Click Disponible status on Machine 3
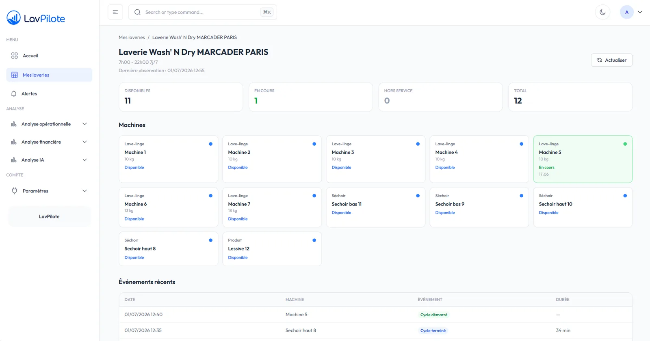650x341 pixels. click(341, 167)
